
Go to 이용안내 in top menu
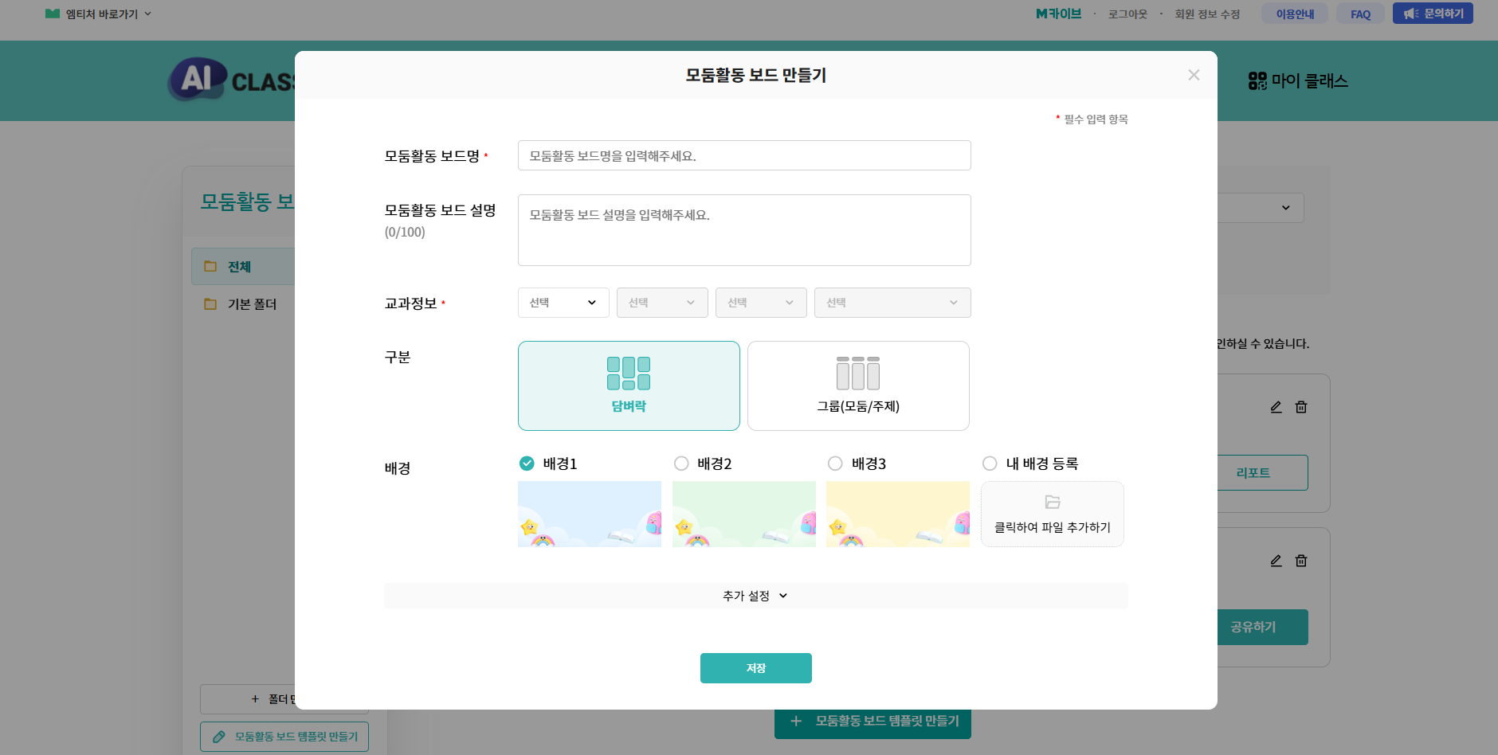[1295, 14]
